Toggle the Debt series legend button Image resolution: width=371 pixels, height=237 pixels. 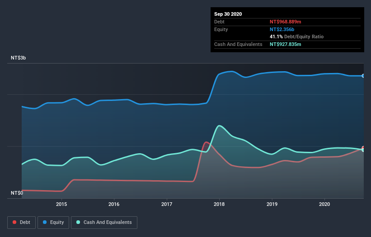pyautogui.click(x=22, y=223)
